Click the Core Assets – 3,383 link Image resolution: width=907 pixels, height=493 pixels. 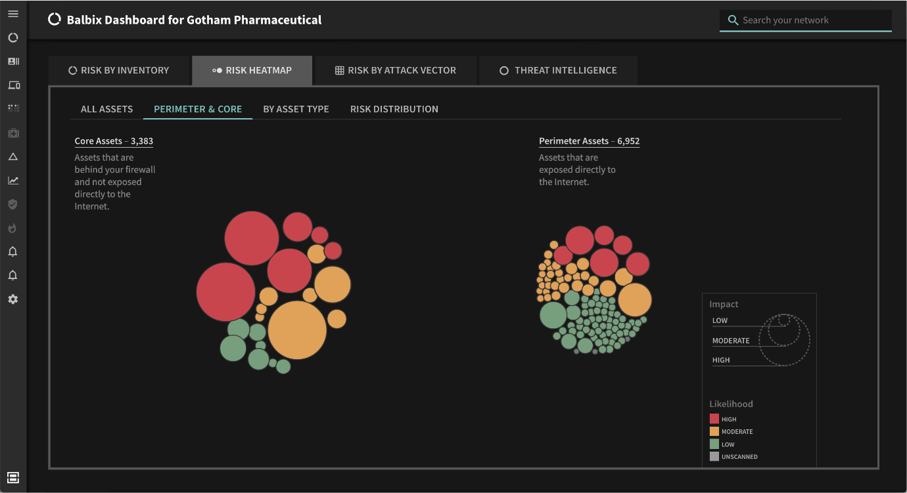[114, 141]
